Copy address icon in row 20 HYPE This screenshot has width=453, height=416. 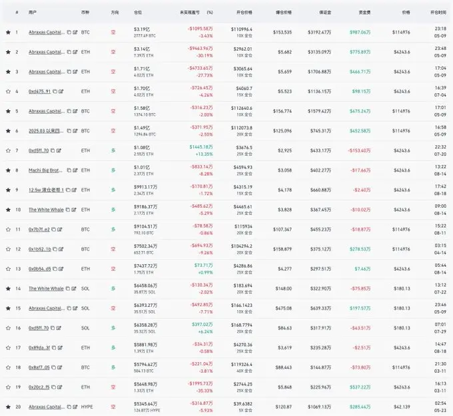pos(69,407)
